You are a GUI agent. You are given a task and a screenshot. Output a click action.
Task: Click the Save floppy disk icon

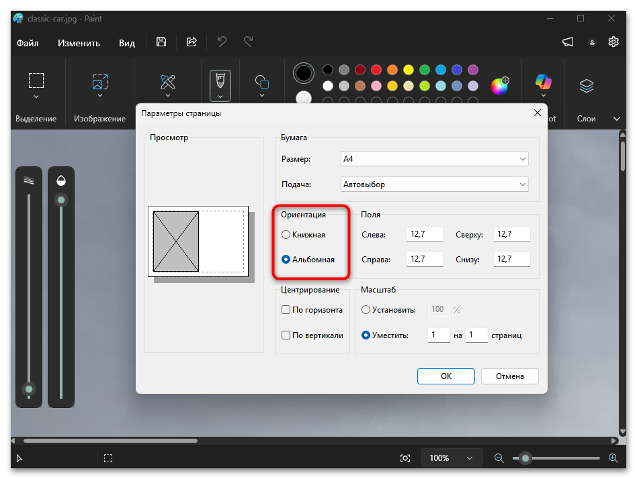point(161,42)
